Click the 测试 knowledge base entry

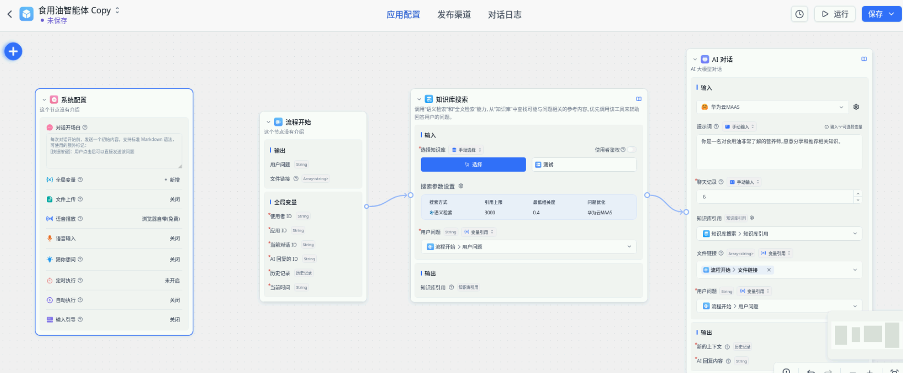click(584, 164)
